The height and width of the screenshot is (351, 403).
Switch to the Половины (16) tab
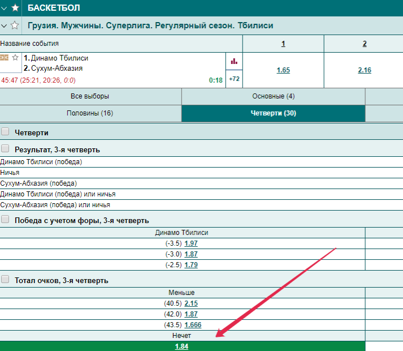90,113
